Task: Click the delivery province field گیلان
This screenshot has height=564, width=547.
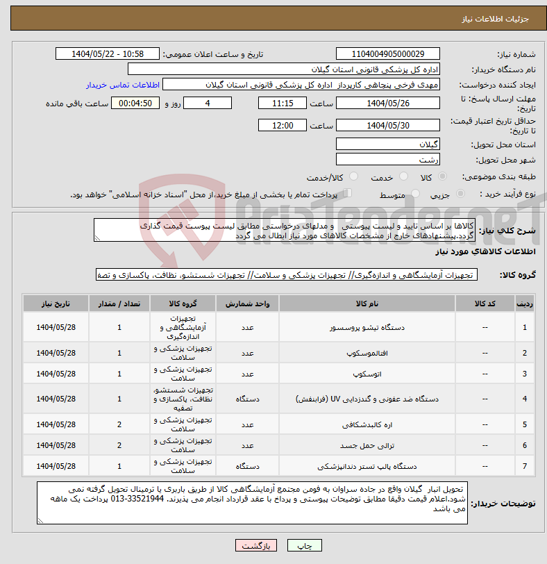Action: [388, 144]
